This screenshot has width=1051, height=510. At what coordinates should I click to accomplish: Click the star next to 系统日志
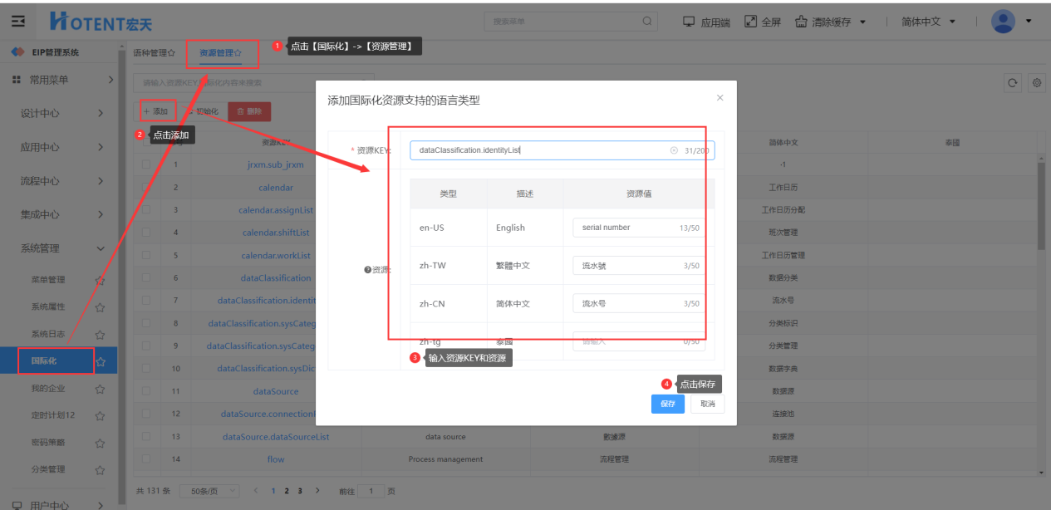point(101,335)
